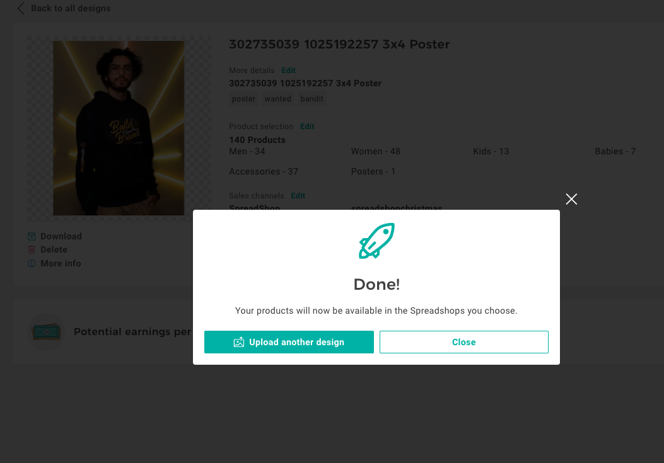
Task: Select the wanted tag
Action: pos(277,99)
